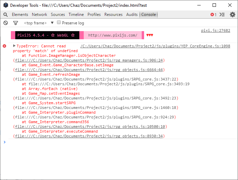
Task: Click the SRPG_core.js:3437:22 stack line
Action: point(96,79)
